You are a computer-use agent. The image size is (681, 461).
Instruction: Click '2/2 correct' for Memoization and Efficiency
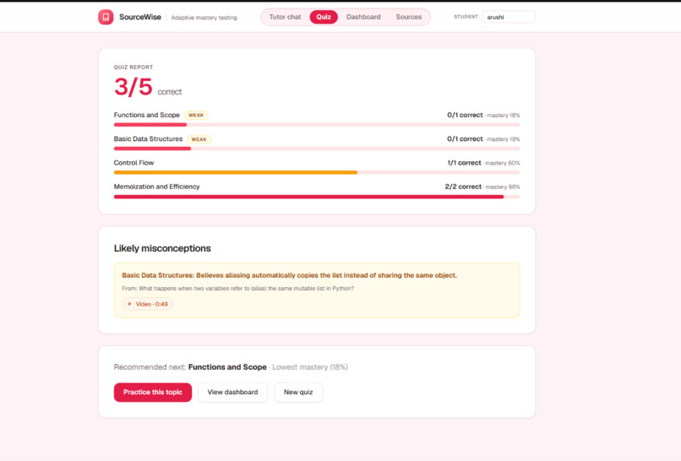[x=463, y=187]
